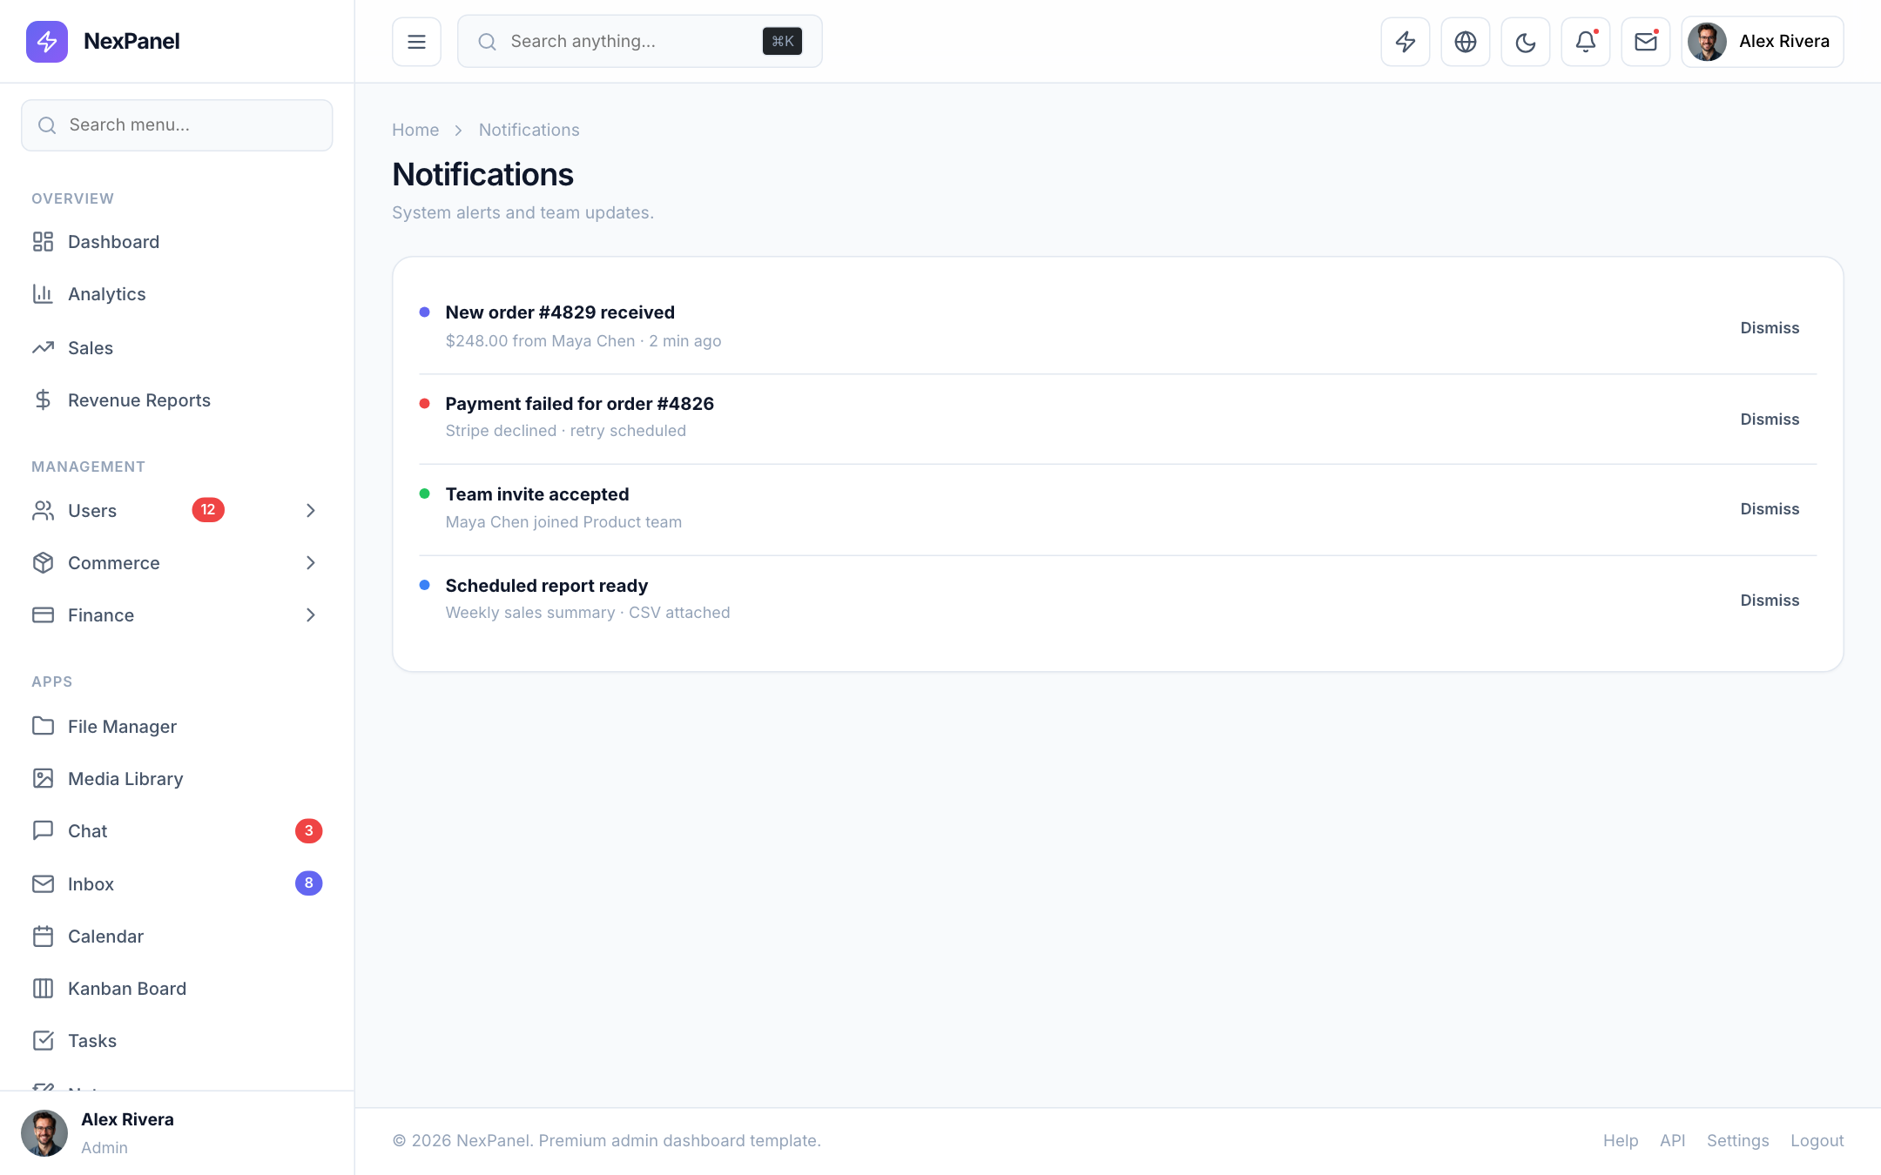The image size is (1881, 1175).
Task: Toggle the sidebar with hamburger menu button
Action: [x=416, y=41]
